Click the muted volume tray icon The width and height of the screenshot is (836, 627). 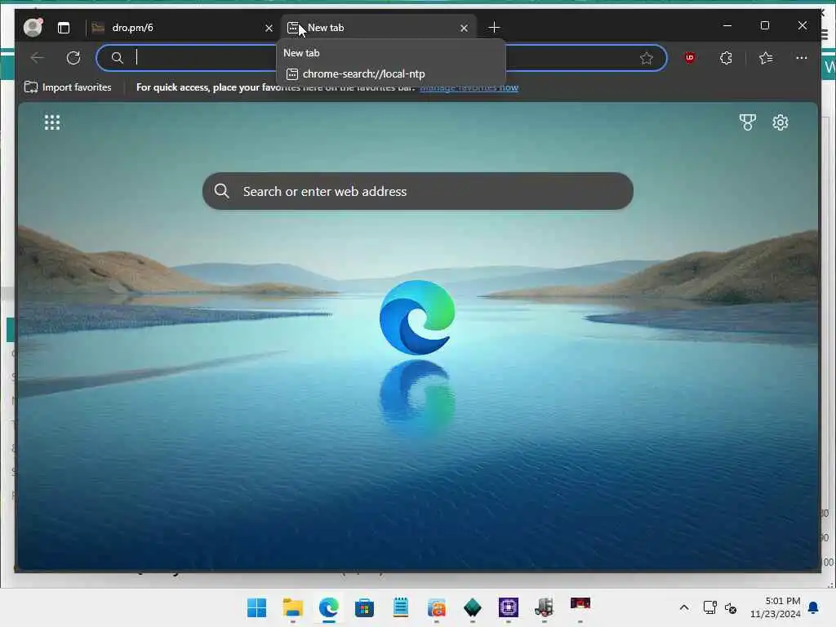coord(731,607)
